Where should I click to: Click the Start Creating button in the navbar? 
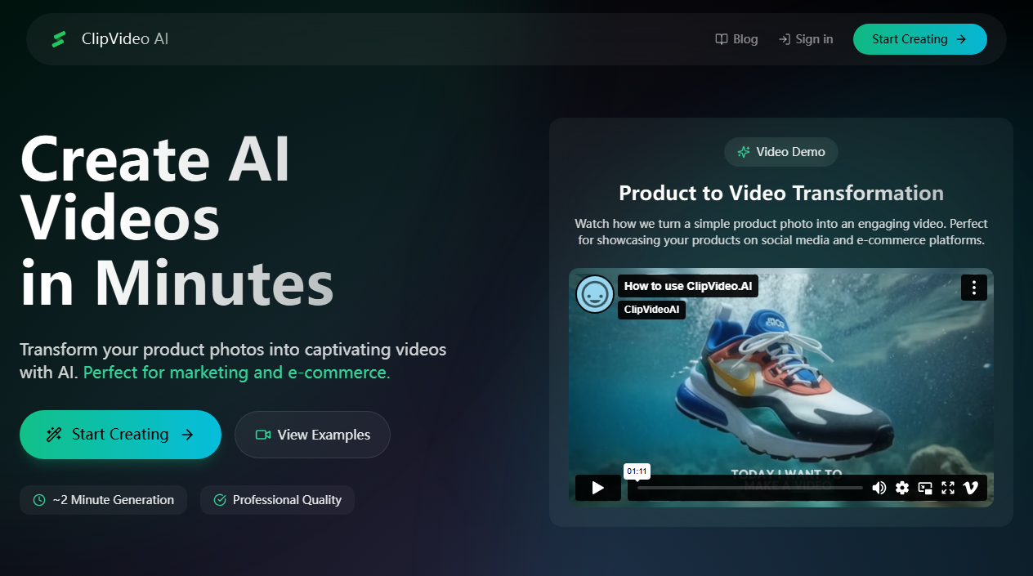click(x=919, y=38)
